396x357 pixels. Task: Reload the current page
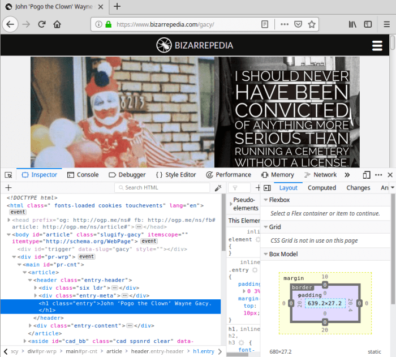pos(41,24)
